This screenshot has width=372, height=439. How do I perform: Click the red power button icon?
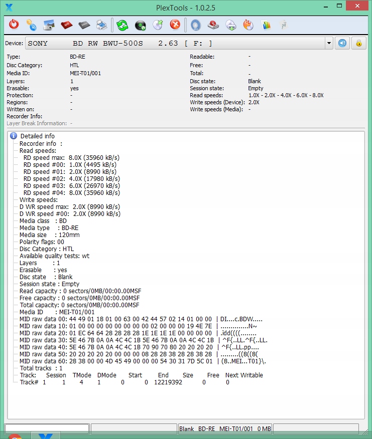[15, 25]
